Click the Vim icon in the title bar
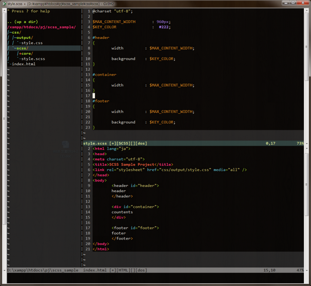Image resolution: width=311 pixels, height=286 pixels. click(x=4, y=4)
